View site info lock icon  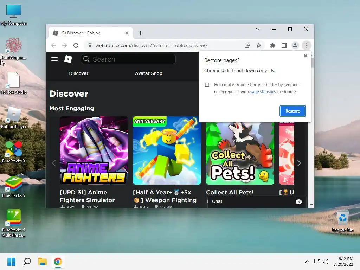[x=90, y=45]
